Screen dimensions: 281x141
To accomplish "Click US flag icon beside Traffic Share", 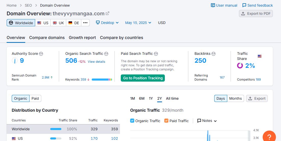I will point(260,56).
